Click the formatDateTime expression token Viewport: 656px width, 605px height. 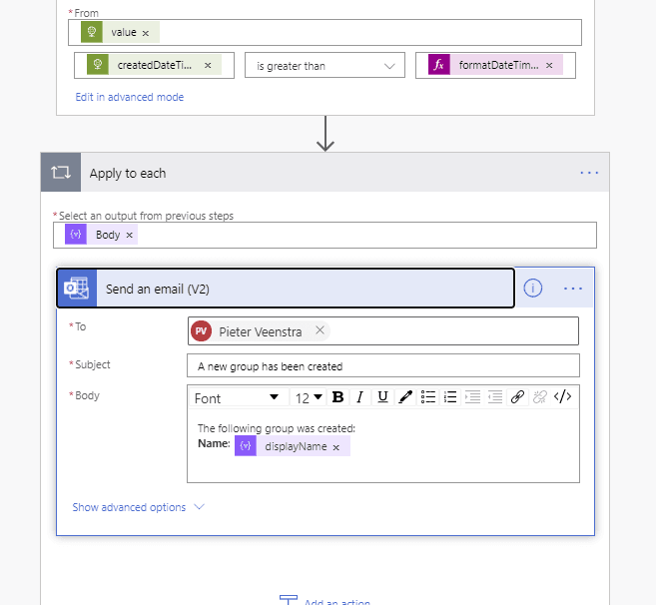pos(495,65)
